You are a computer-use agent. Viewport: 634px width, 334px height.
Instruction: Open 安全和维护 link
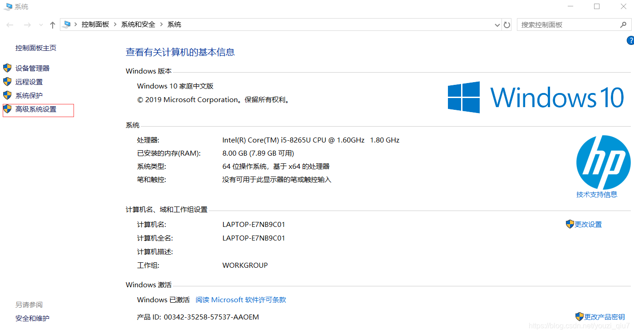pyautogui.click(x=32, y=318)
